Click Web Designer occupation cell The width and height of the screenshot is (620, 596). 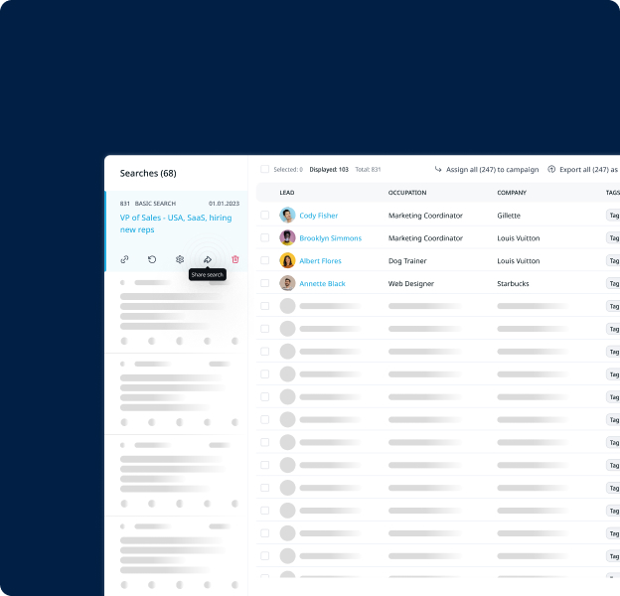[411, 284]
